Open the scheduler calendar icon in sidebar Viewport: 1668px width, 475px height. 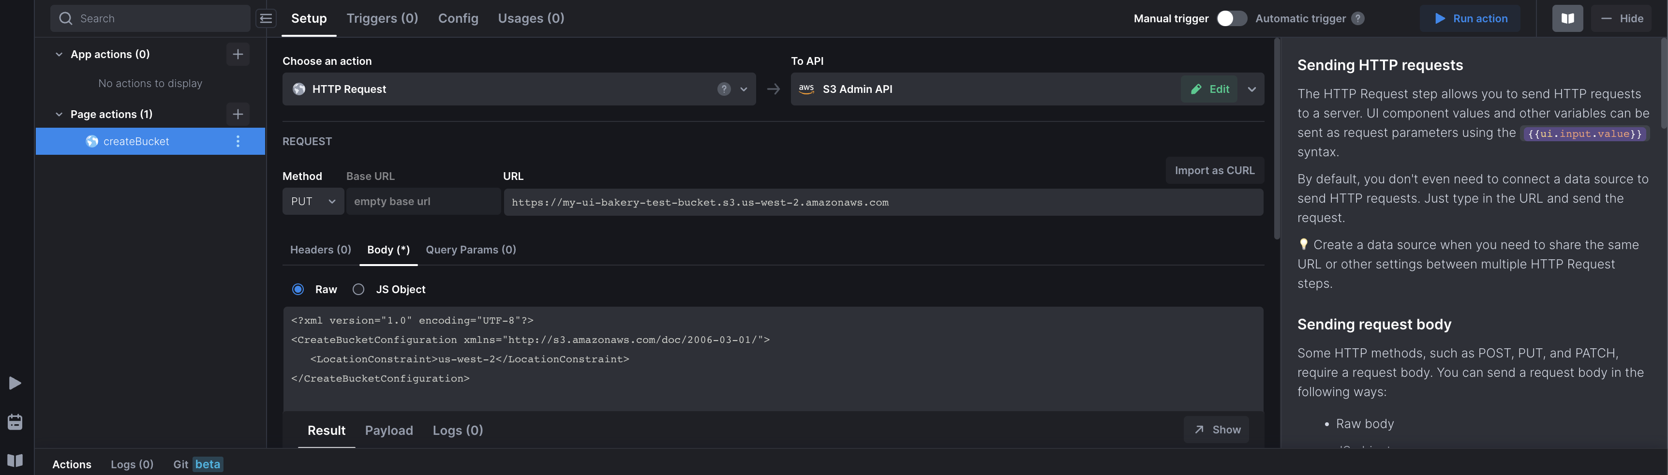15,422
